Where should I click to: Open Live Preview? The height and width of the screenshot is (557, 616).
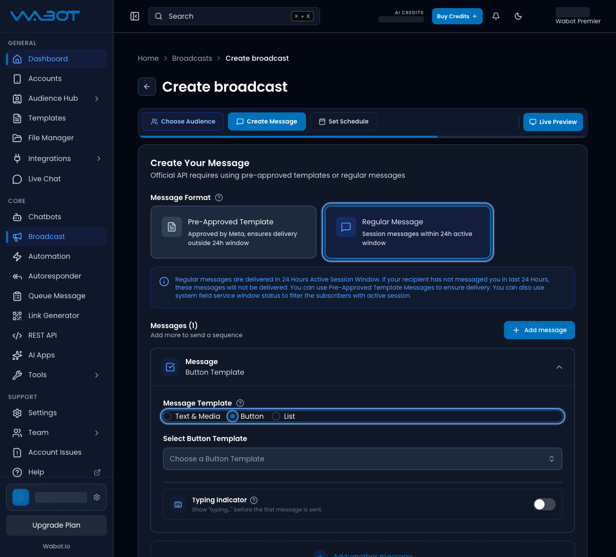[x=553, y=122]
